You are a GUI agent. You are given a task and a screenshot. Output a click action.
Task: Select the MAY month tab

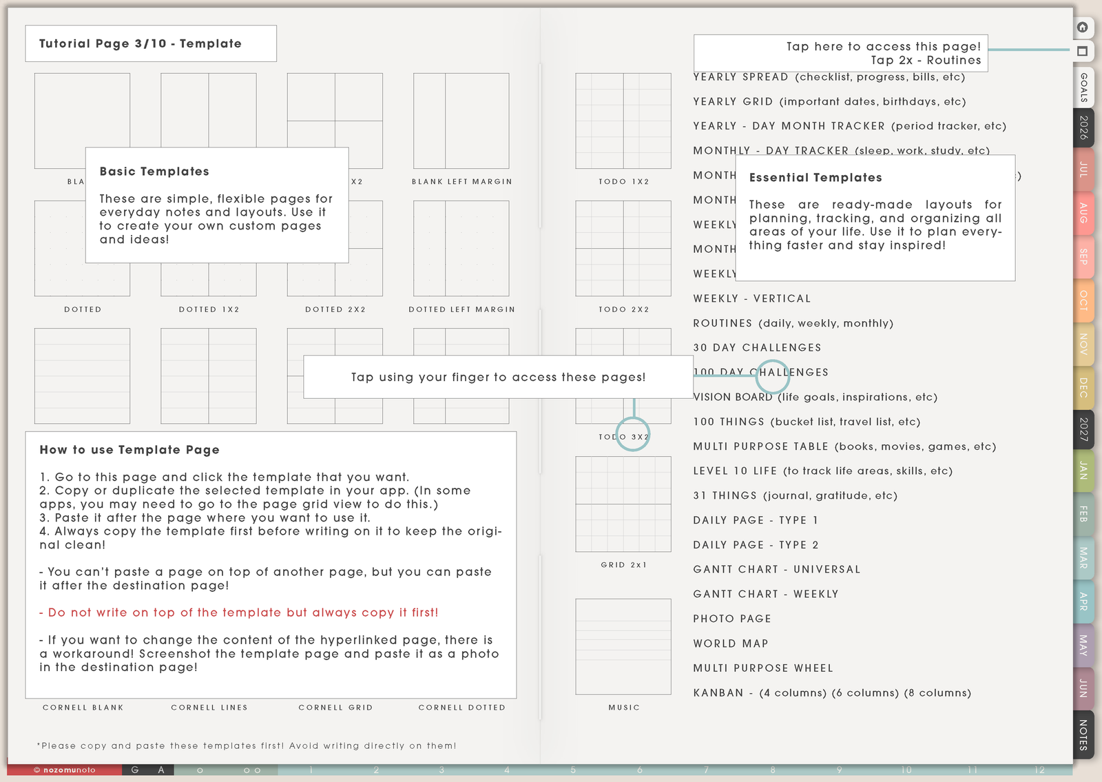pos(1083,645)
